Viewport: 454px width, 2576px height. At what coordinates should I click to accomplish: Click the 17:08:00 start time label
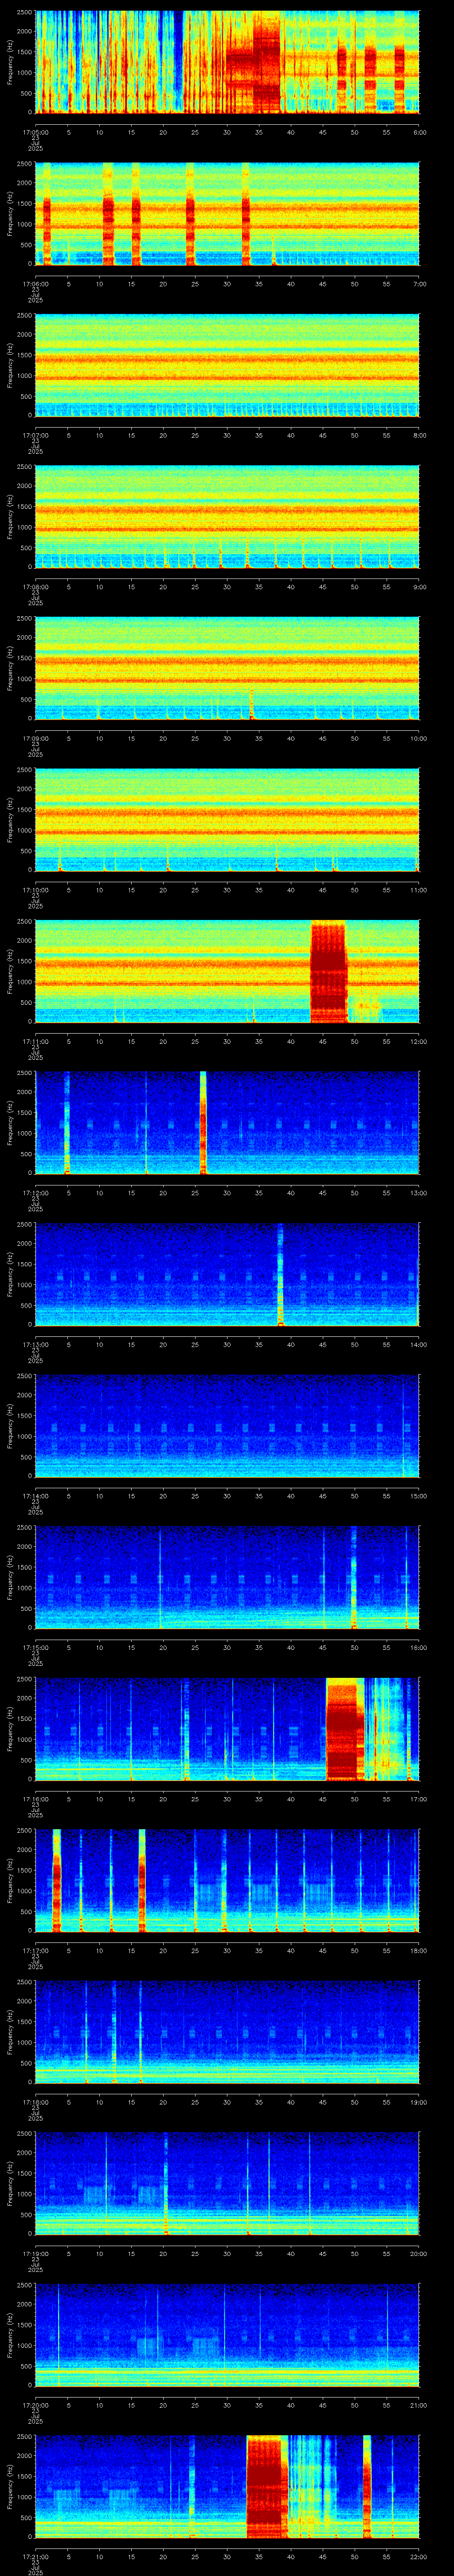pos(35,587)
